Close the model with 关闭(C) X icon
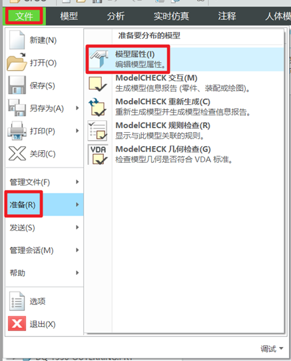 point(17,153)
